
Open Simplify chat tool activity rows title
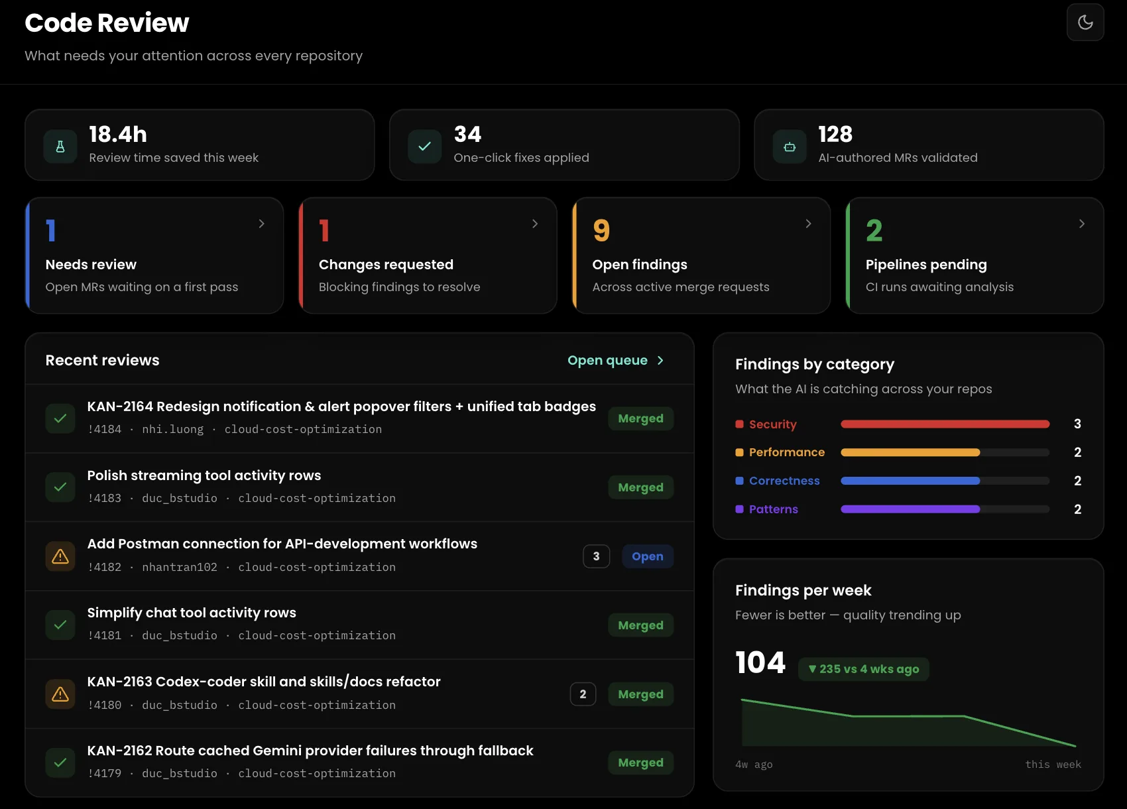point(192,613)
